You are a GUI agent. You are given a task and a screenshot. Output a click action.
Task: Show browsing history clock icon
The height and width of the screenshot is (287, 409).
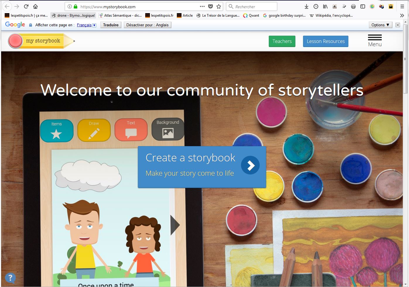click(316, 6)
